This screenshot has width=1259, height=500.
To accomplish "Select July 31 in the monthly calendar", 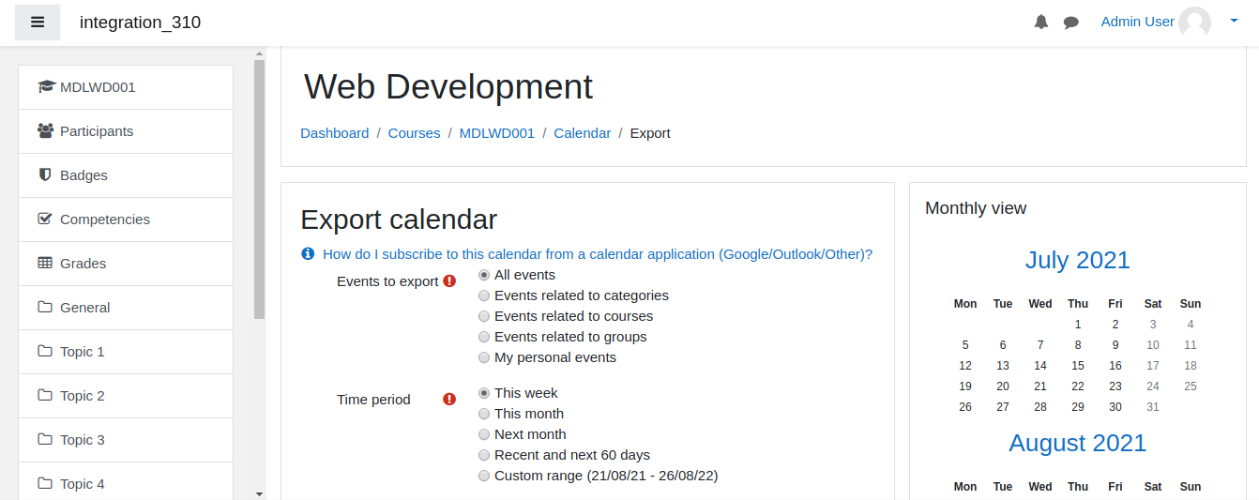I will point(1153,407).
